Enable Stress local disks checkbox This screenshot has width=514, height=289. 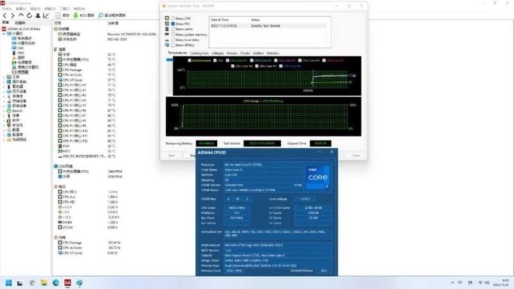click(x=173, y=40)
